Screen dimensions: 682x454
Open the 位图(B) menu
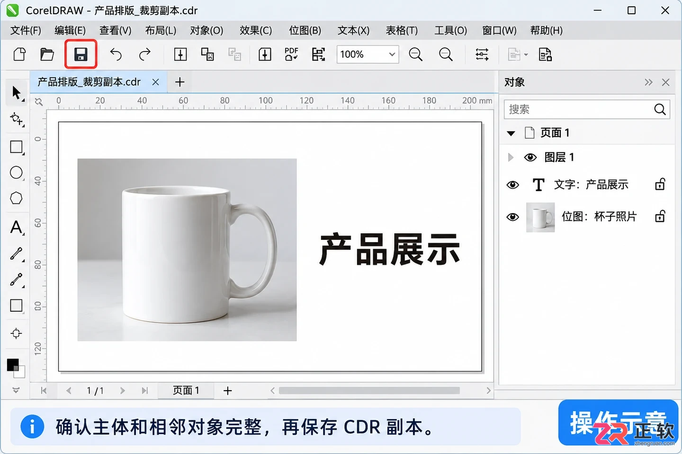point(305,31)
